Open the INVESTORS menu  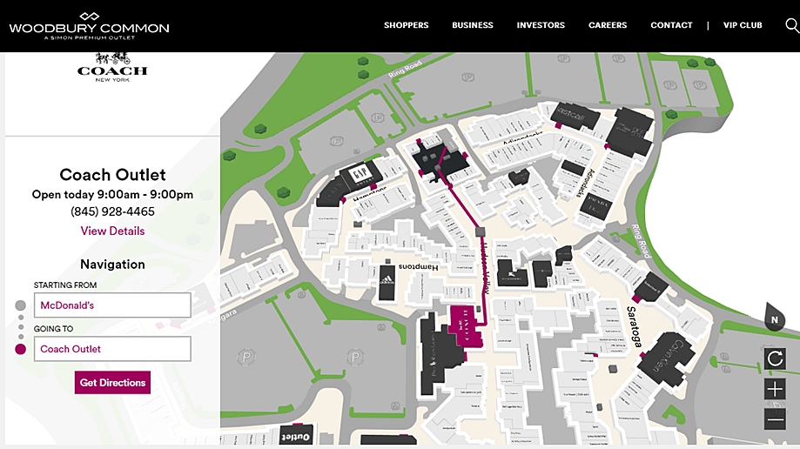coord(541,25)
